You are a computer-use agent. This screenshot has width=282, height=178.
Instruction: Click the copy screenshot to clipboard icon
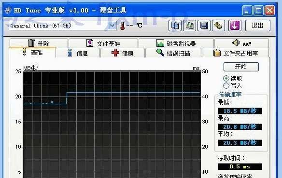[189, 26]
